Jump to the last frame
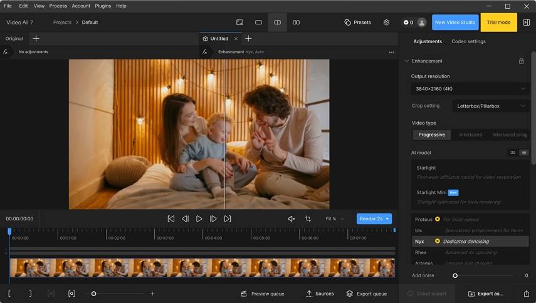Image resolution: width=536 pixels, height=303 pixels. (x=228, y=218)
